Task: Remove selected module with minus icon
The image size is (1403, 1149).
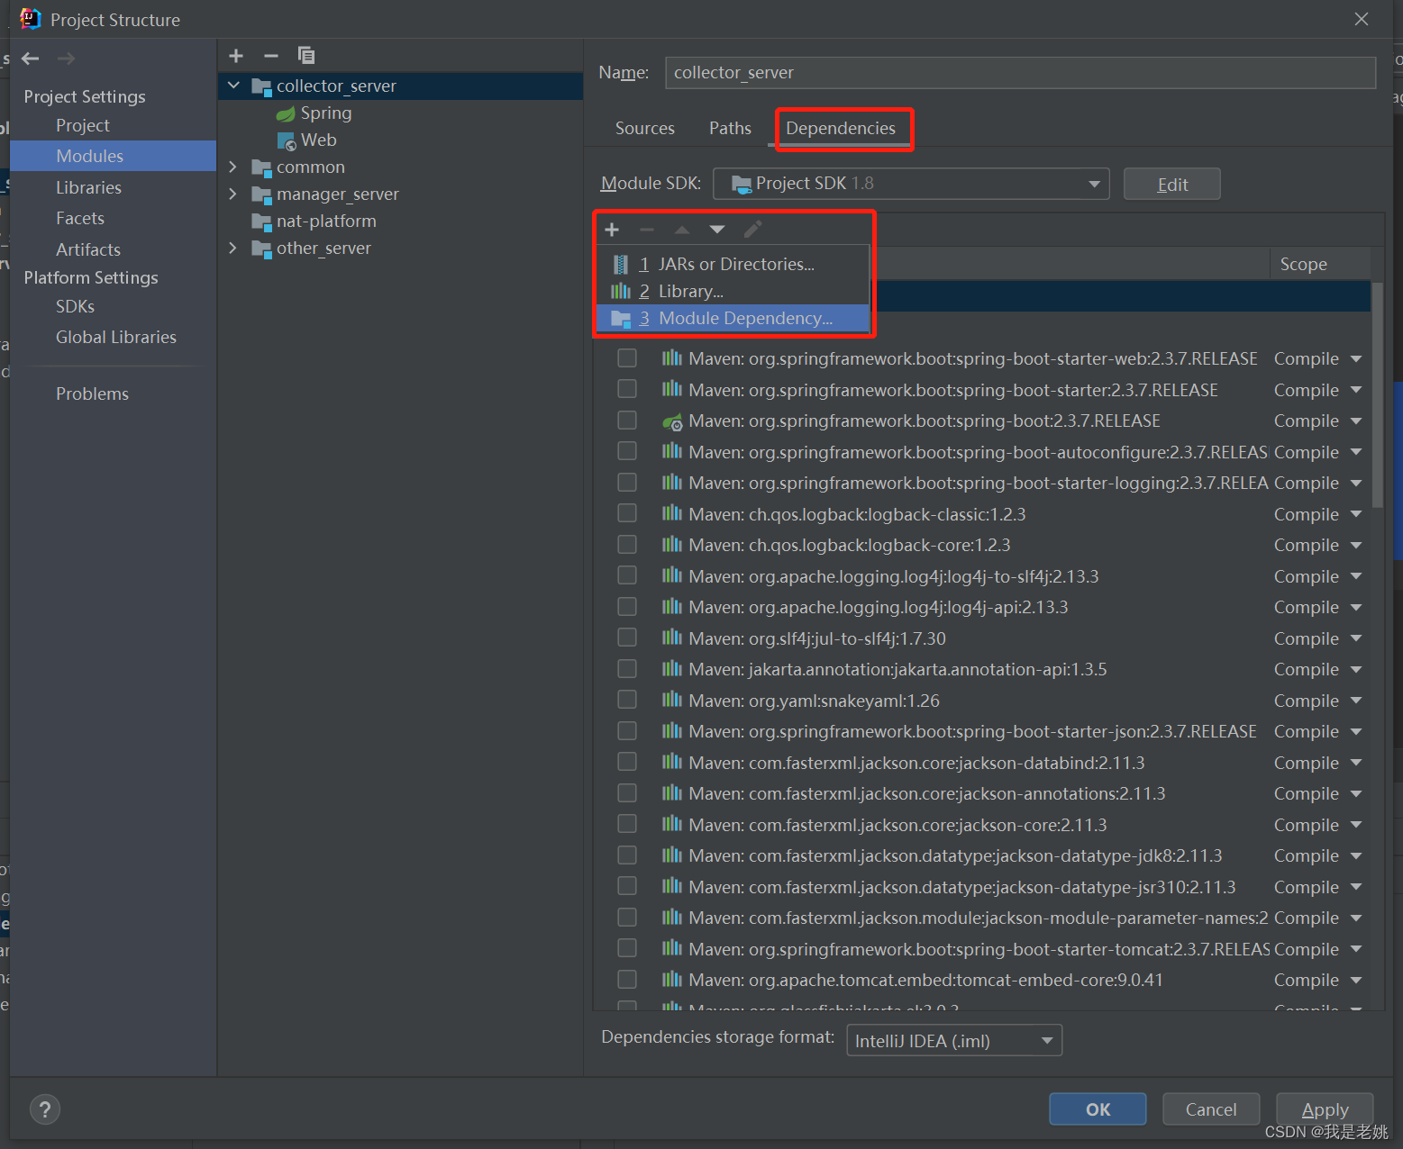Action: click(x=271, y=56)
